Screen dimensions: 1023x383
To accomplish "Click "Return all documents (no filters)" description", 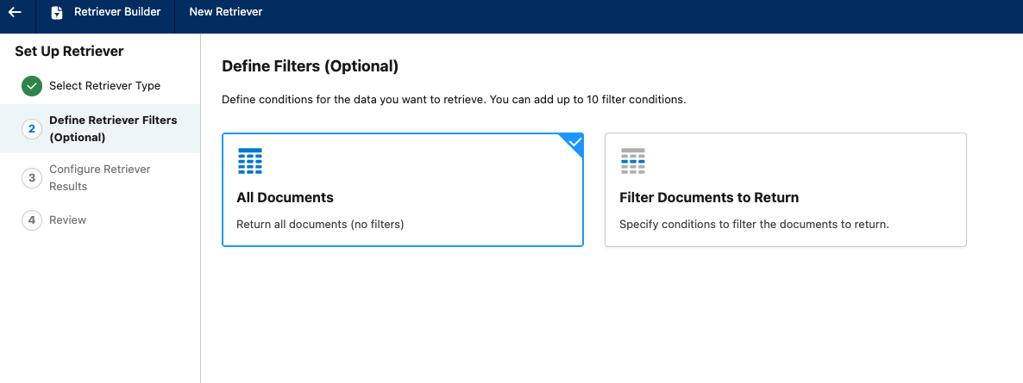I will (320, 225).
